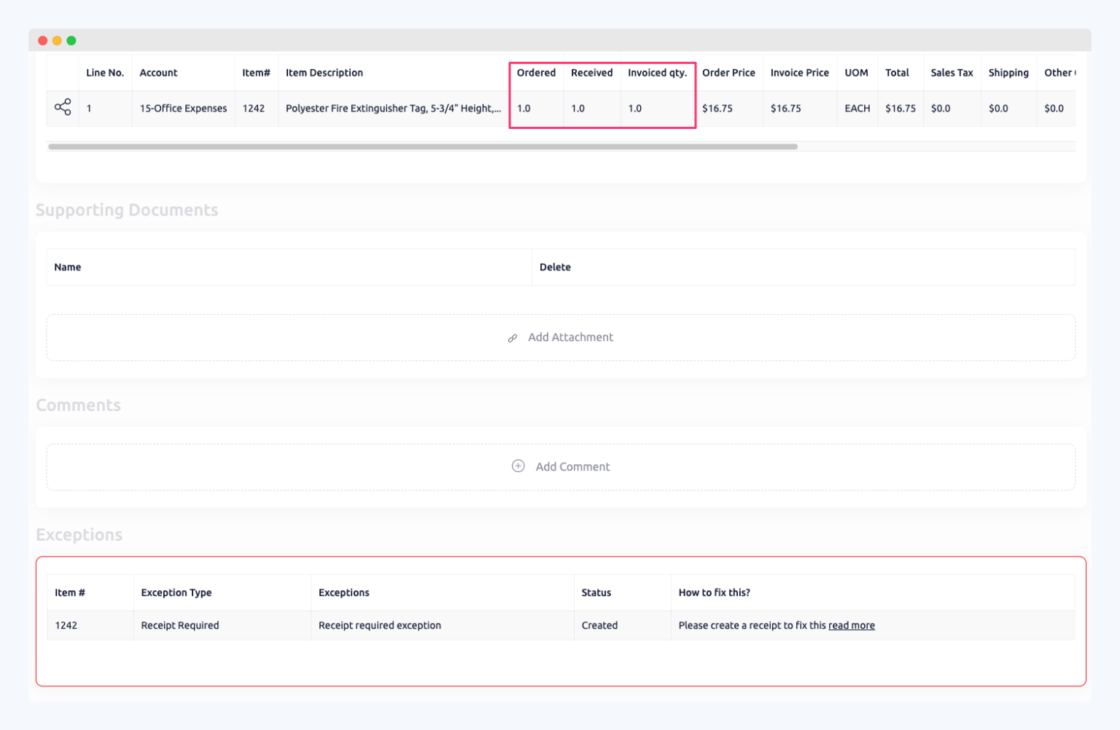Click the yellow traffic light button
Image resolution: width=1120 pixels, height=730 pixels.
pyautogui.click(x=57, y=41)
